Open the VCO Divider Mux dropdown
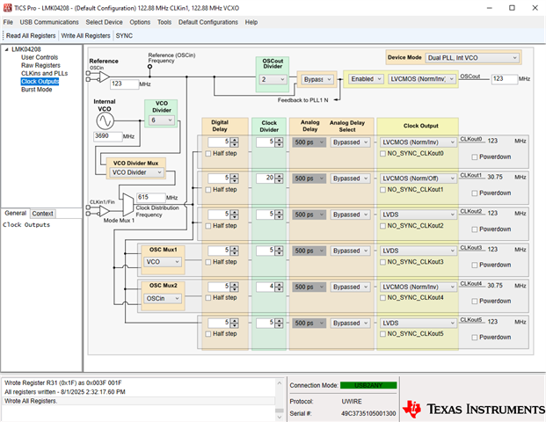546x422 pixels. pos(136,172)
